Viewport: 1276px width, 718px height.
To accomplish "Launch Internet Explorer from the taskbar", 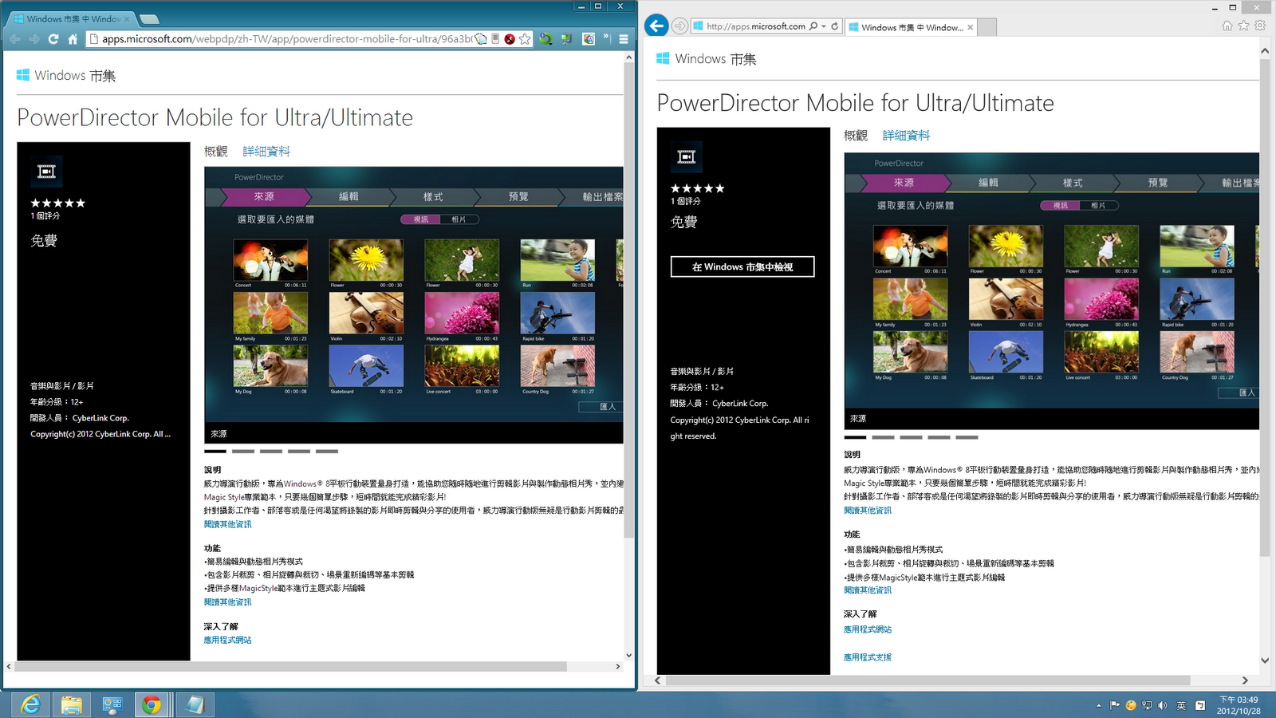I will pos(30,704).
